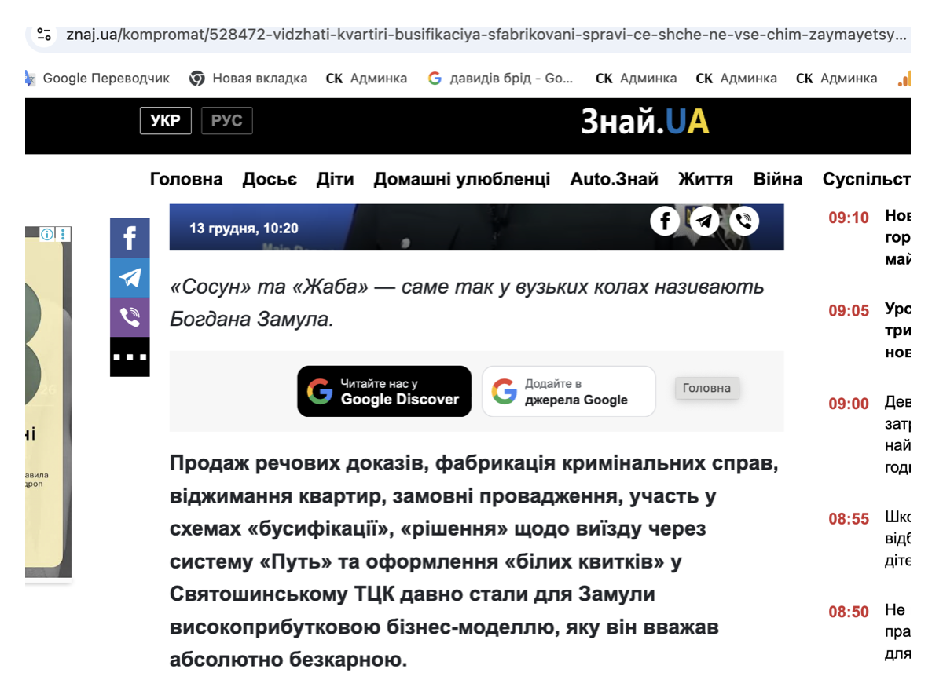Open the 09:10 news item
932x691 pixels.
coord(869,237)
